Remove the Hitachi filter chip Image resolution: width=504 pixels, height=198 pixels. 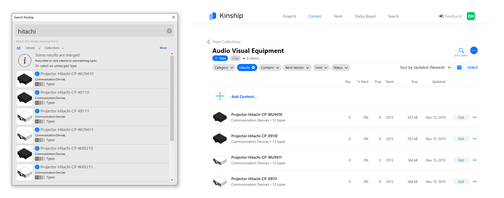[x=253, y=68]
